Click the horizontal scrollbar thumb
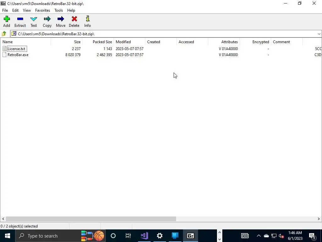The image size is (322, 242). point(91,219)
